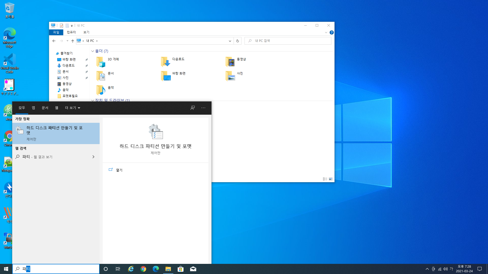The image size is (488, 274).
Task: Select the 앱 search filter tab
Action: [33, 108]
